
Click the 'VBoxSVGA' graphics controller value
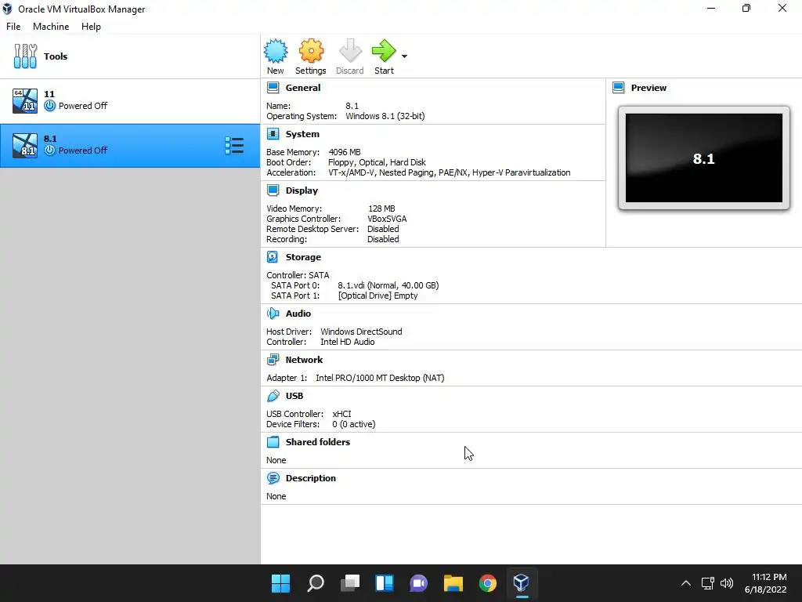(387, 219)
